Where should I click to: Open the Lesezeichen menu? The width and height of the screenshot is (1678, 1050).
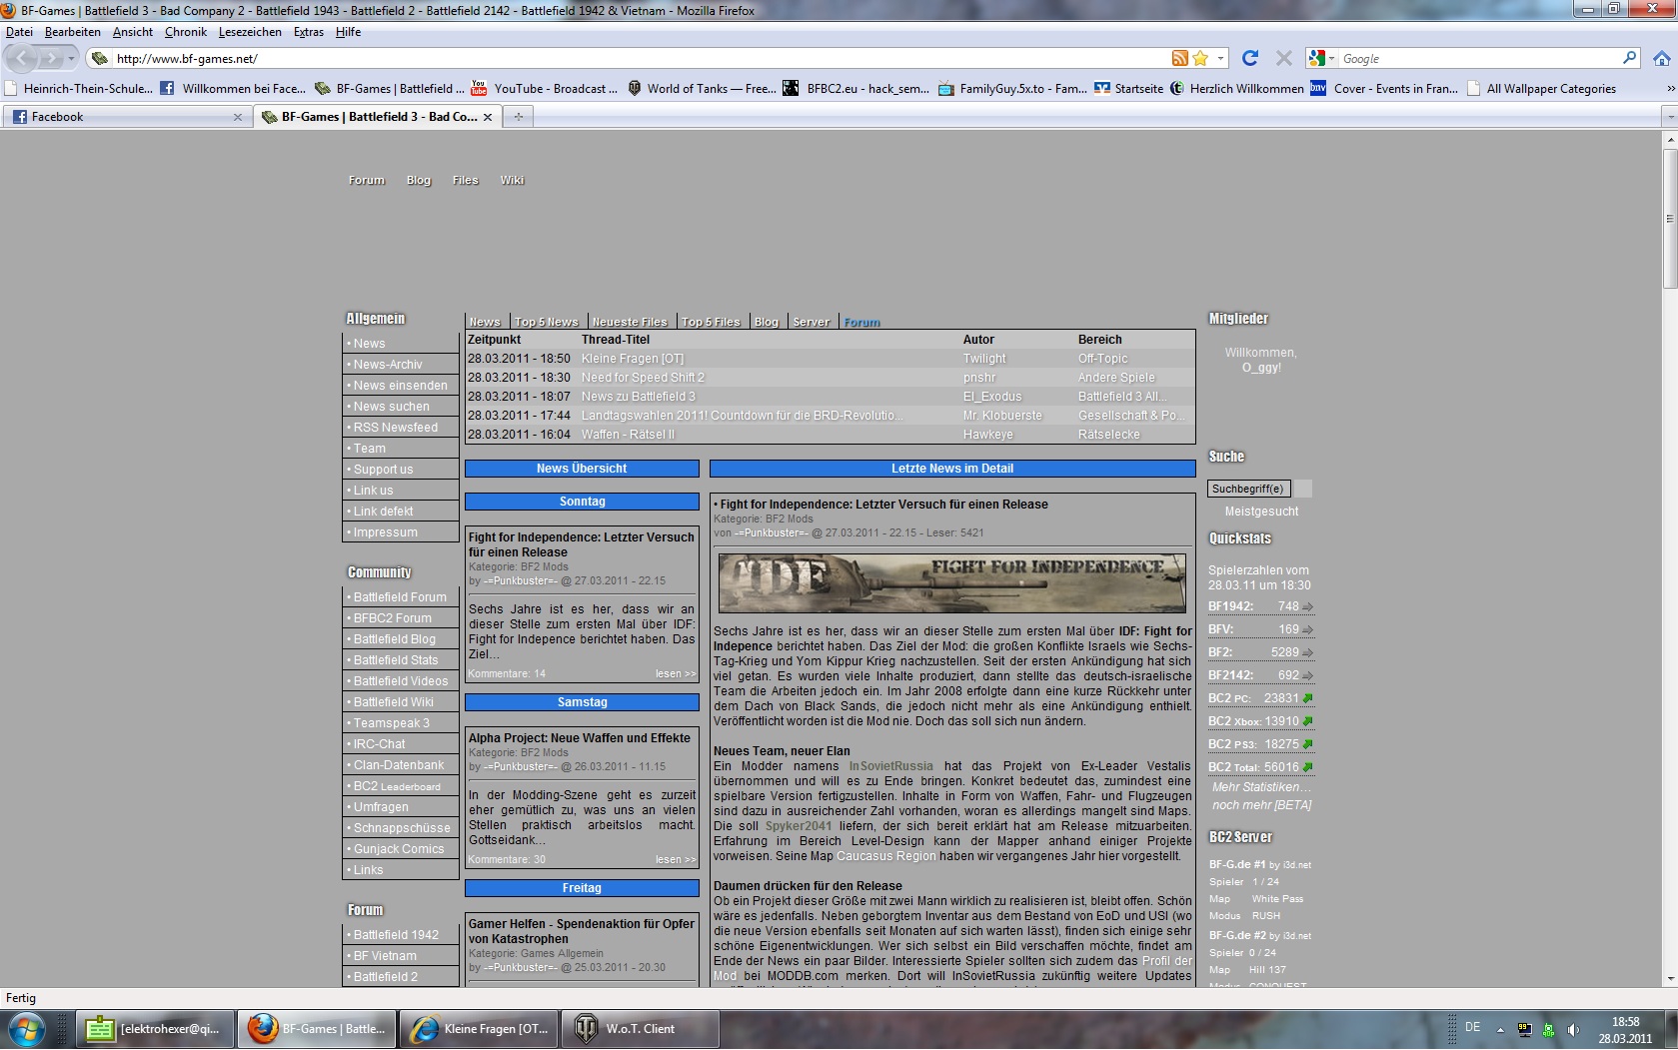coord(250,32)
